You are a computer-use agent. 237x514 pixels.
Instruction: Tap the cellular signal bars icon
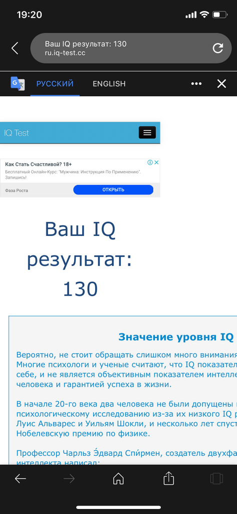[191, 15]
